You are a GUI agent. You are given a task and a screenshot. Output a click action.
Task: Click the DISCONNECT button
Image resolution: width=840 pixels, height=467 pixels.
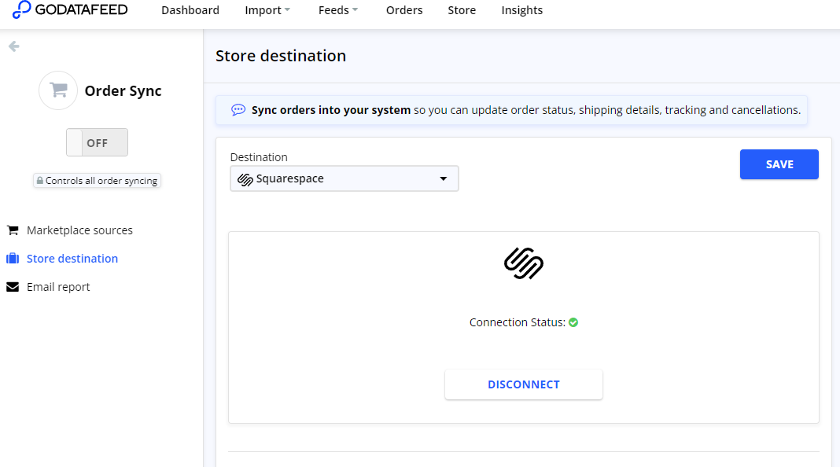point(523,384)
